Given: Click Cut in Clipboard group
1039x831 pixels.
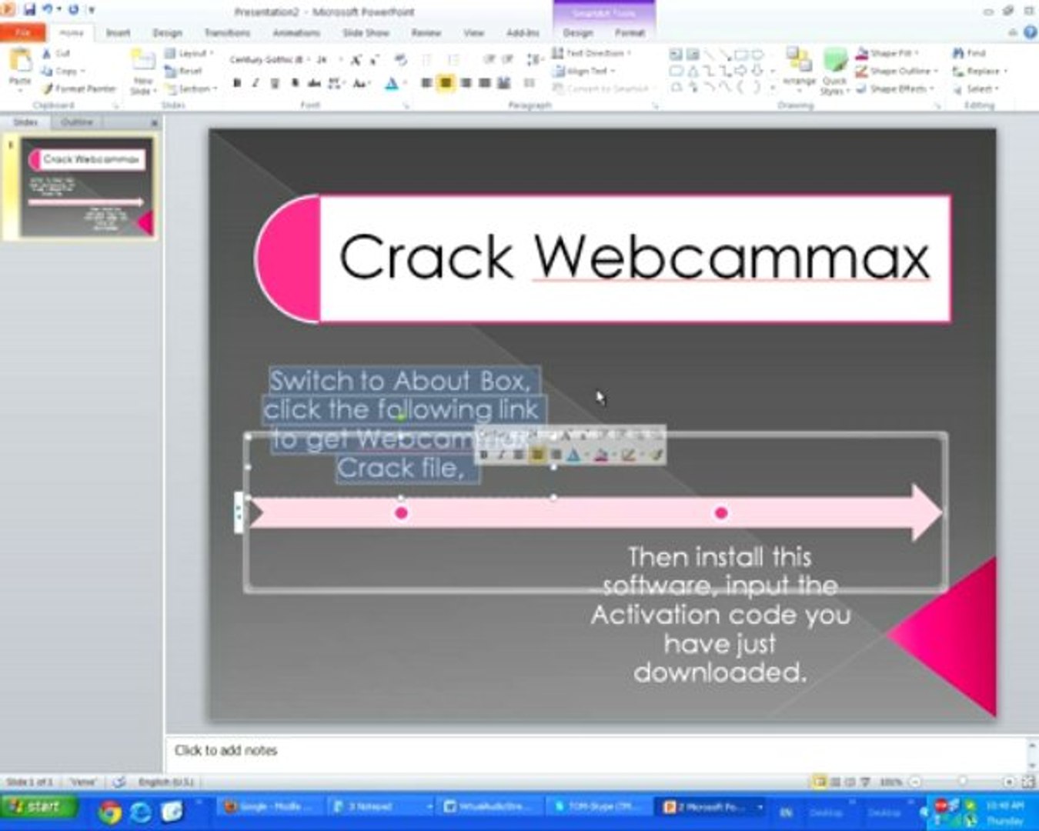Looking at the screenshot, I should 56,53.
